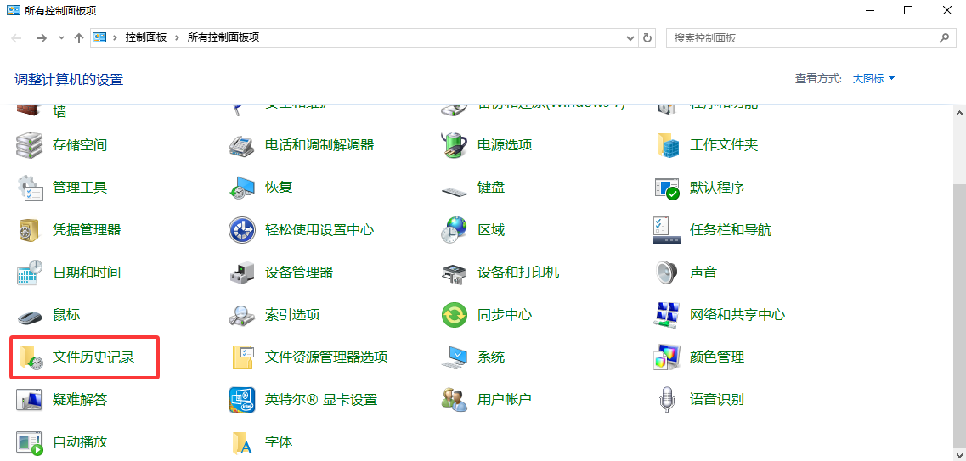The image size is (966, 461).
Task: Click the 索引选项 magnifier icon
Action: click(x=241, y=315)
